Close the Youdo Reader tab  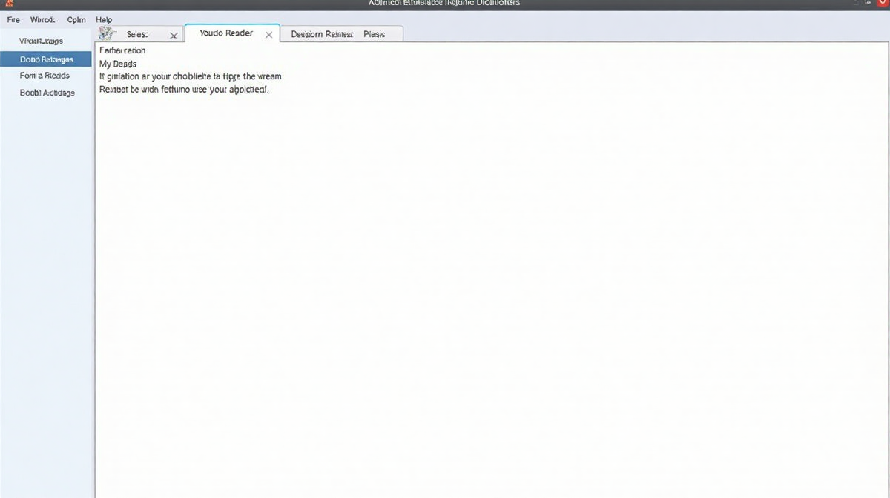click(x=268, y=35)
